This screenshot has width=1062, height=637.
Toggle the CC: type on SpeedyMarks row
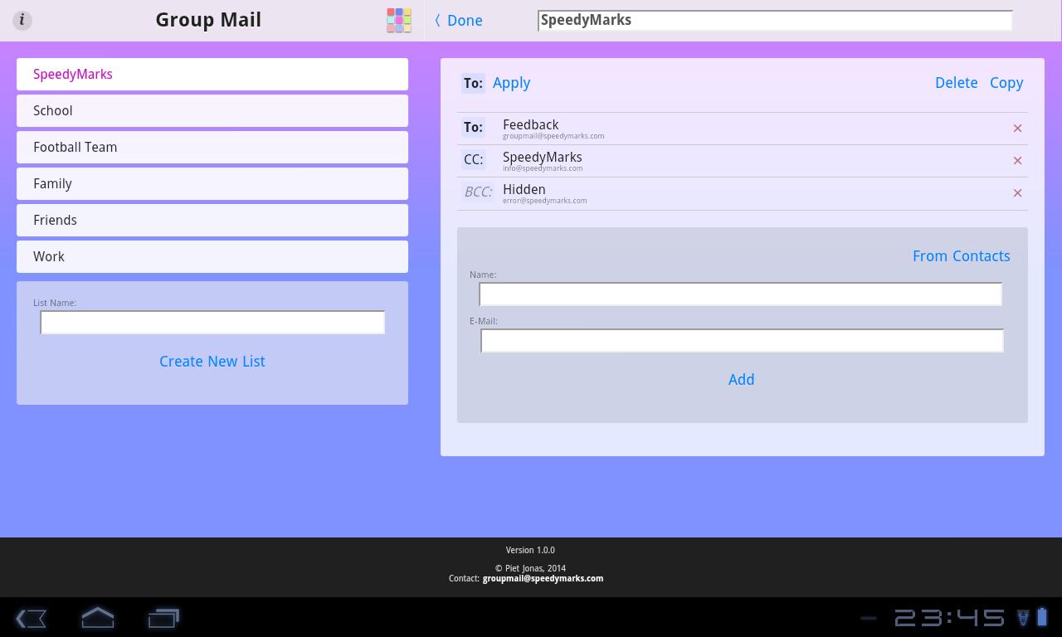tap(473, 159)
